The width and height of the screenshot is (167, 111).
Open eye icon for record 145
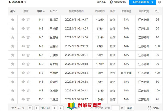point(23,55)
